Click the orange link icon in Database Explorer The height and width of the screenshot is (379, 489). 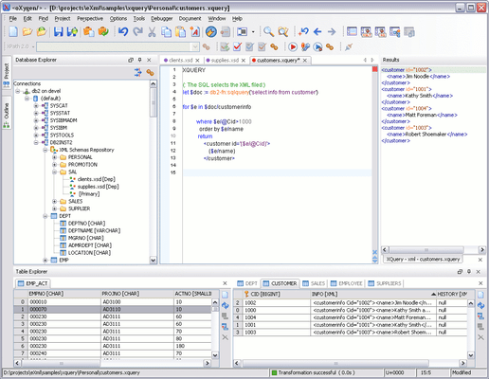coord(150,72)
